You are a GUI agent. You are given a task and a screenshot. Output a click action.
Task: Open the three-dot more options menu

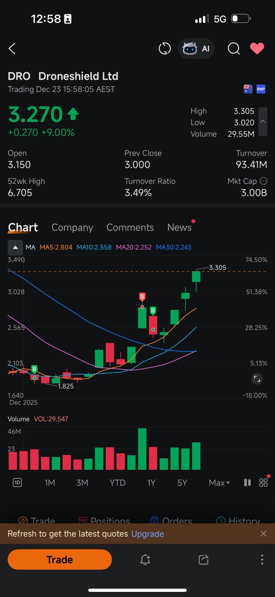[x=262, y=559]
